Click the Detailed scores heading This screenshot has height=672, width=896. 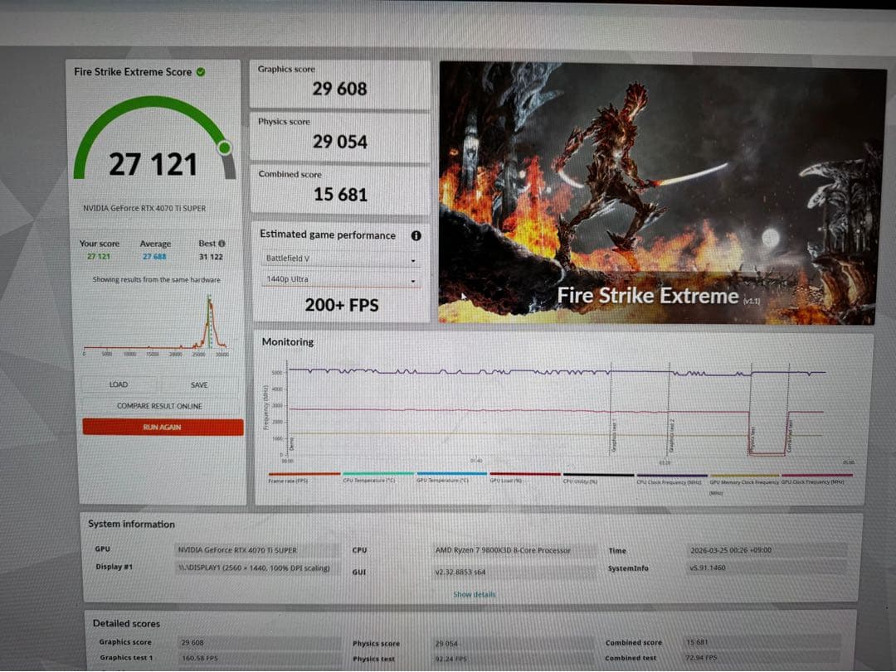pos(126,623)
